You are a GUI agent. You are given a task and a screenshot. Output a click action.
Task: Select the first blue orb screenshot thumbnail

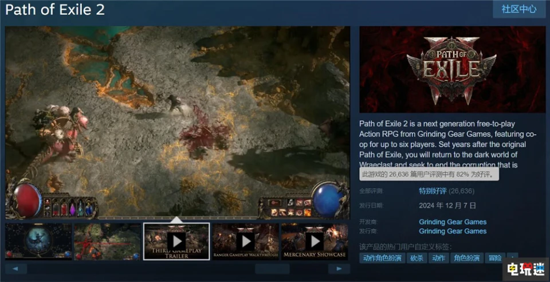(x=39, y=241)
